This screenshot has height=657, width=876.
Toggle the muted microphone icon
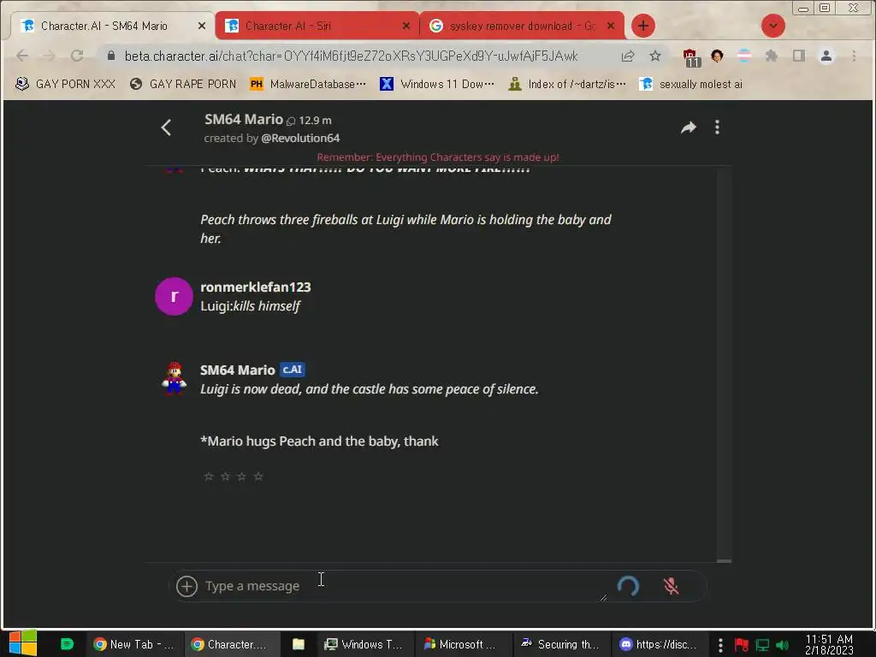click(x=671, y=586)
